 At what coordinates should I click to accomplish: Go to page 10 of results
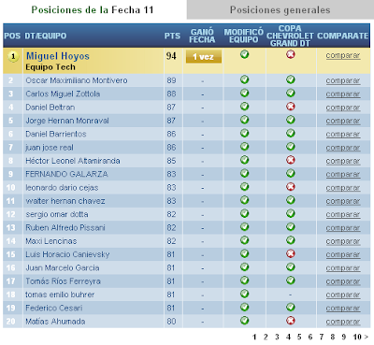[x=357, y=337]
